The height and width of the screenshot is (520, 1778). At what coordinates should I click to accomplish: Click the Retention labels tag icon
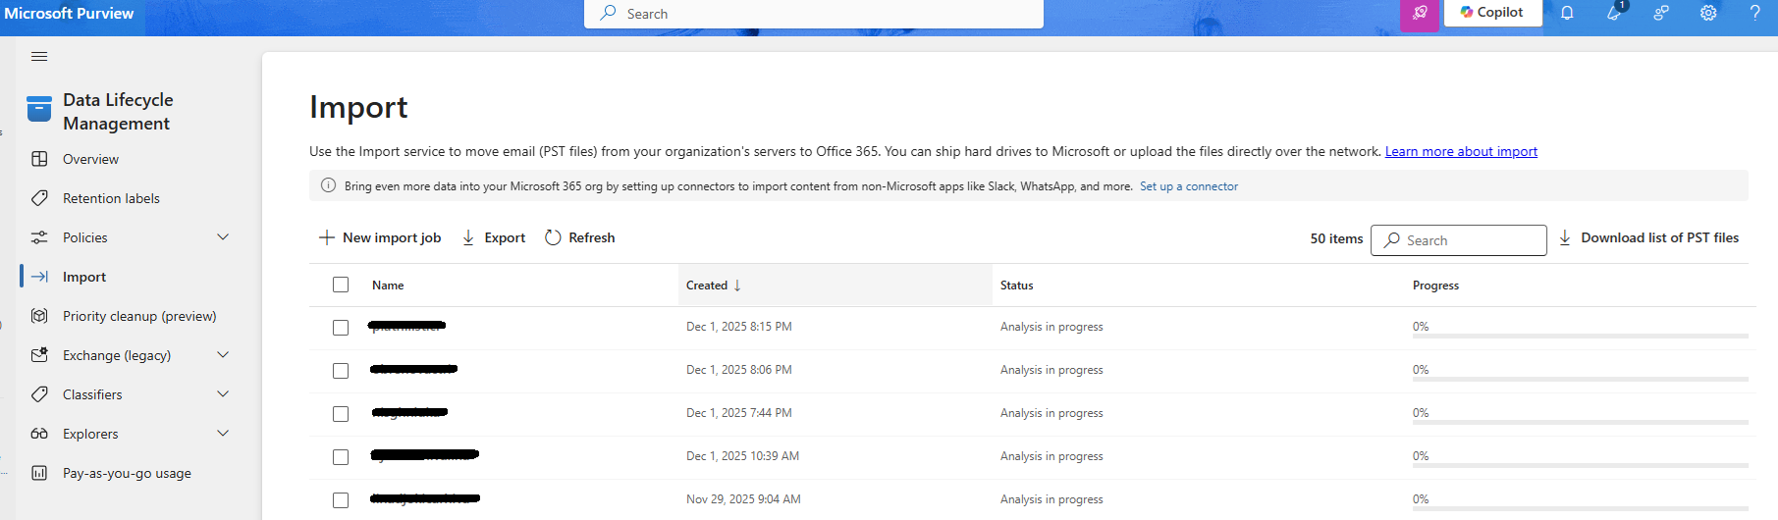click(x=39, y=198)
